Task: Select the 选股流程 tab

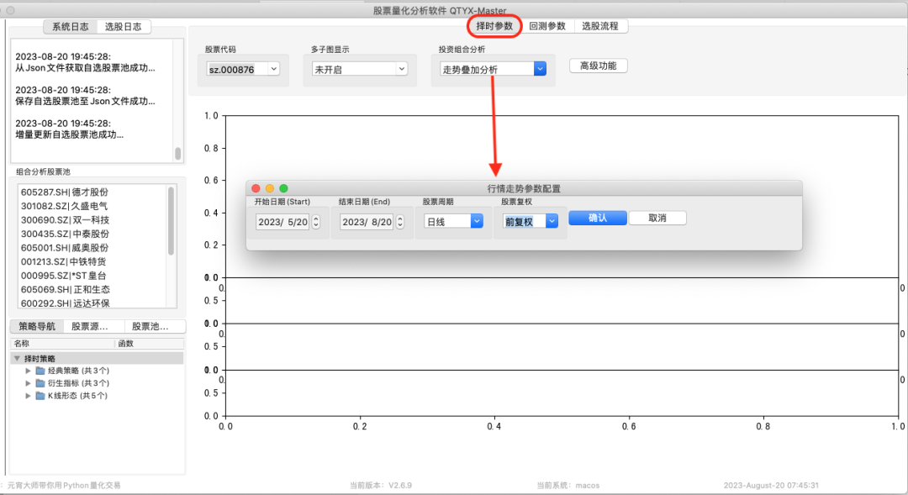Action: tap(600, 26)
